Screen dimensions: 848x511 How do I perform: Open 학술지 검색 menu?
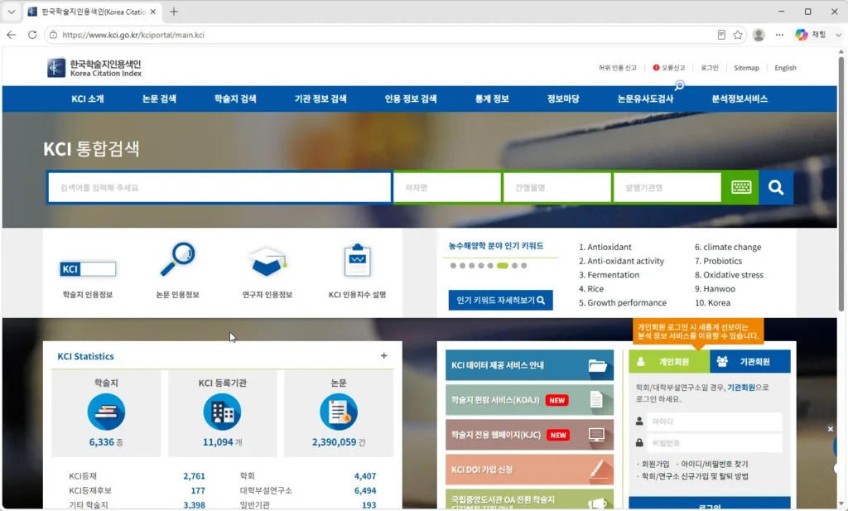[235, 99]
